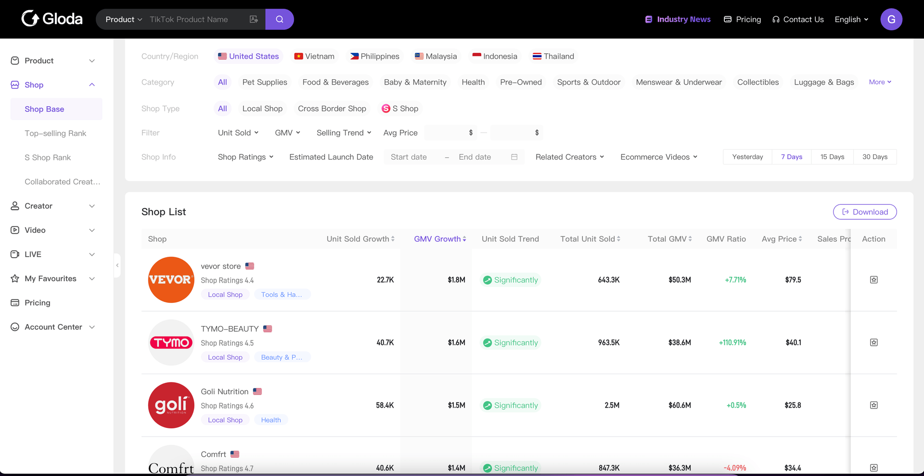Download the shop list
The width and height of the screenshot is (924, 476).
tap(864, 212)
